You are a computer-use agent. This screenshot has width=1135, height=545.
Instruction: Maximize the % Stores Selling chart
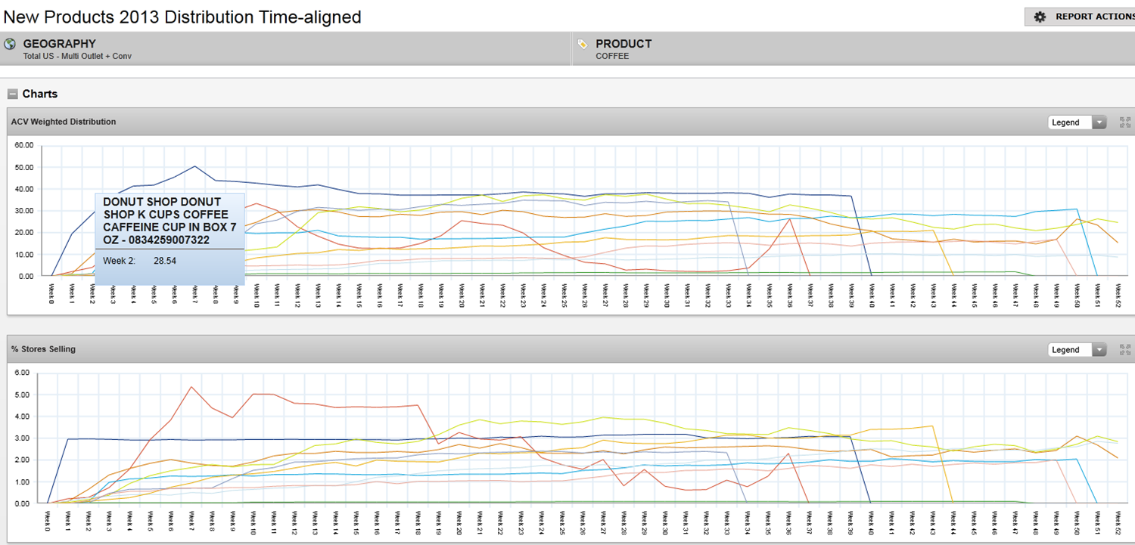tap(1124, 349)
